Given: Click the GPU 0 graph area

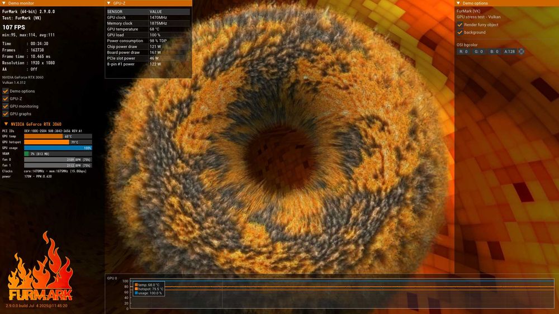Looking at the screenshot, I should pos(342,294).
